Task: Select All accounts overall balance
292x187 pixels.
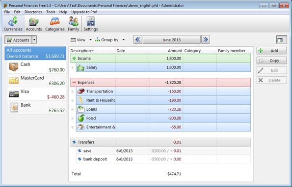Action: pos(35,53)
